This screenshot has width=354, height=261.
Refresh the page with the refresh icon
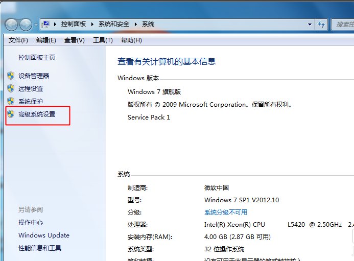(x=321, y=25)
